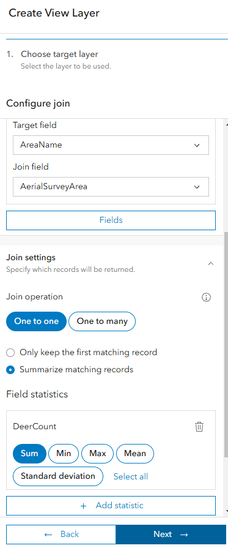Open the Join operation info icon
The height and width of the screenshot is (548, 228).
coord(207,298)
